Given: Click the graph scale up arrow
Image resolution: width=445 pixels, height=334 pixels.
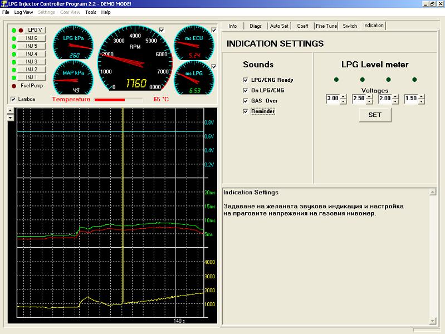Looking at the screenshot, I should click(x=10, y=111).
